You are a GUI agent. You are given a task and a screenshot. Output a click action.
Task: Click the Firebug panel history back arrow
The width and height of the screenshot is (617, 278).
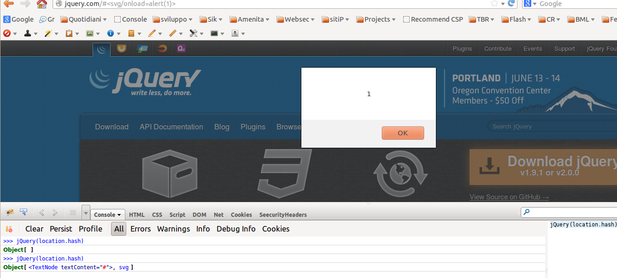[42, 213]
